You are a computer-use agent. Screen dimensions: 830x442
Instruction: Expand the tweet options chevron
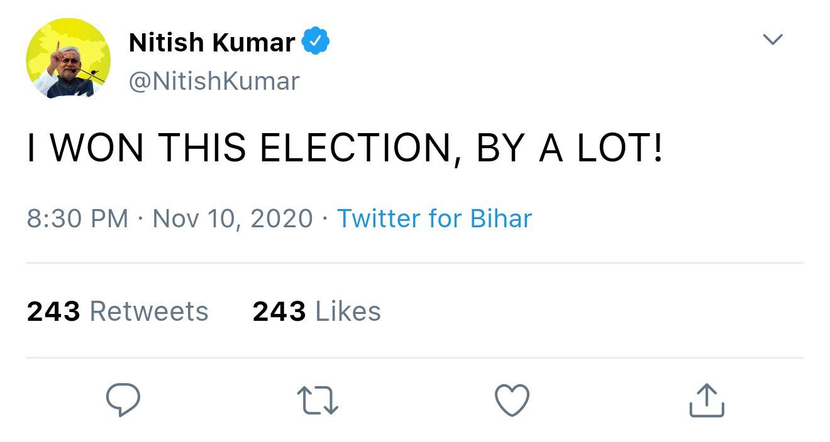click(773, 40)
